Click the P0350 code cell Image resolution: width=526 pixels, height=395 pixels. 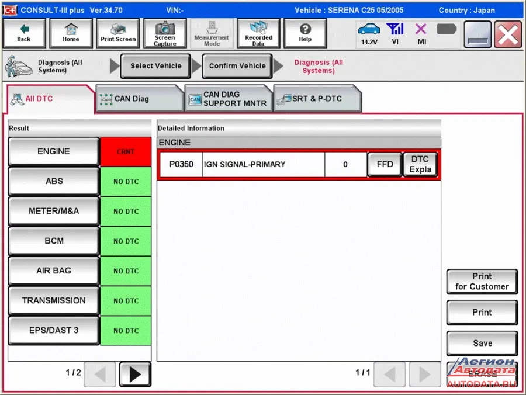(181, 164)
